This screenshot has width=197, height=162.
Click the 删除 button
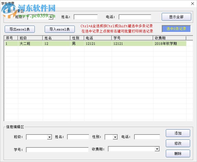[x=178, y=153]
